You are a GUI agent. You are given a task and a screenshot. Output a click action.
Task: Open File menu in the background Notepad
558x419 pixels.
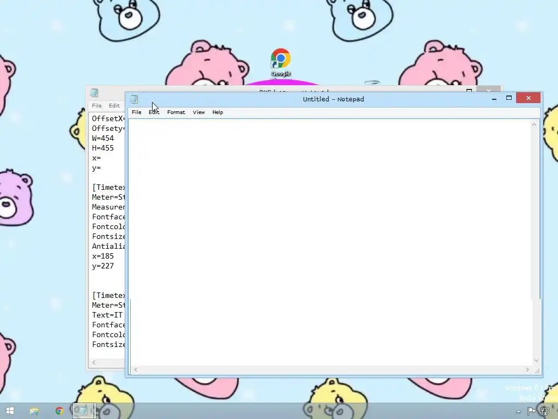[97, 106]
